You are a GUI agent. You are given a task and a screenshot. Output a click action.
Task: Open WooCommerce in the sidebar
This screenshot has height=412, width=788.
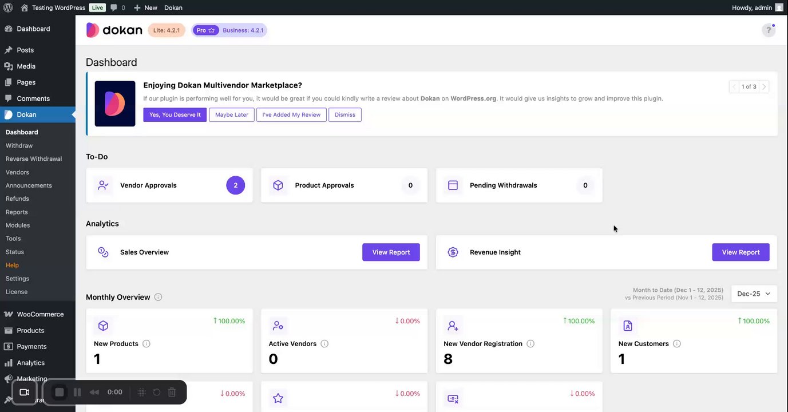38,314
